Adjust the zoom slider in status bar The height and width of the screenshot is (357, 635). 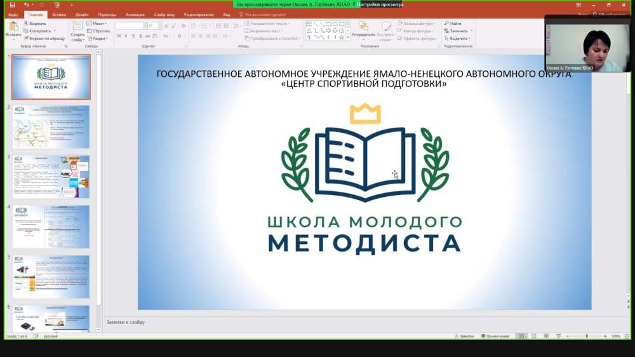coord(586,336)
